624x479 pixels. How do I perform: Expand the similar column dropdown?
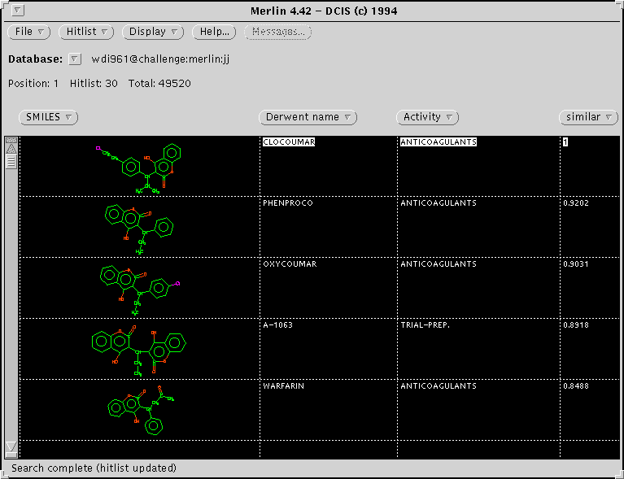click(588, 117)
